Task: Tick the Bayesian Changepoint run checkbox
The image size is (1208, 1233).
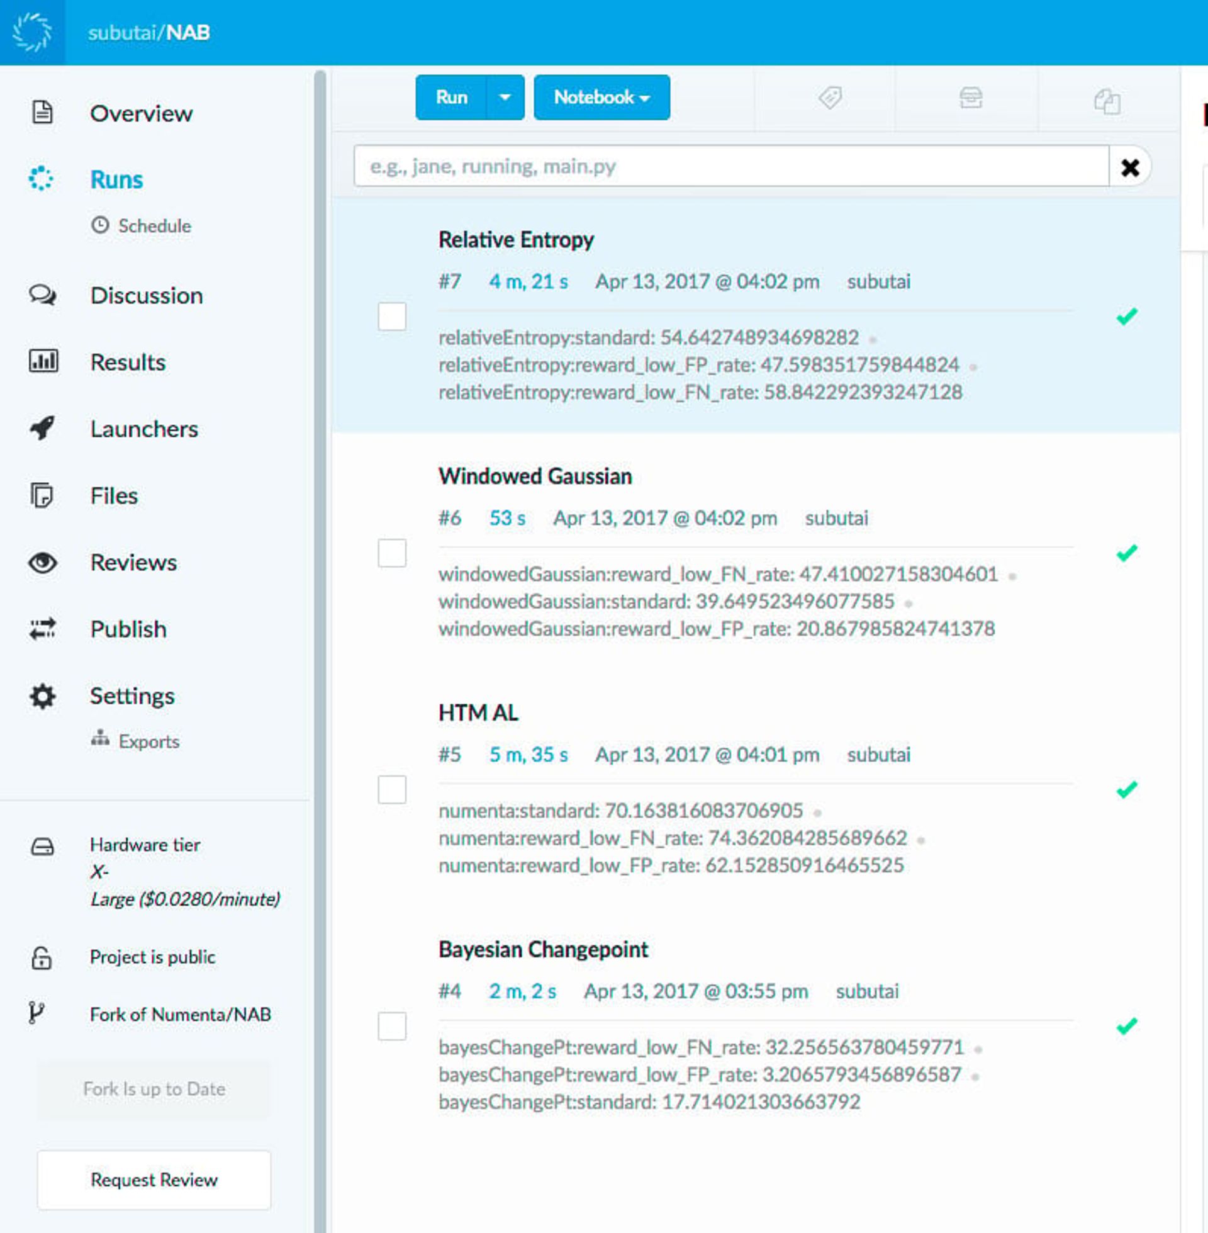Action: click(x=391, y=1026)
